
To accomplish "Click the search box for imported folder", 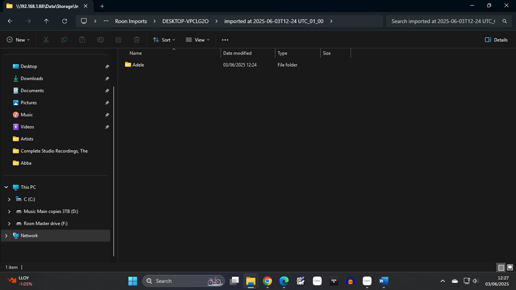I will pyautogui.click(x=444, y=21).
